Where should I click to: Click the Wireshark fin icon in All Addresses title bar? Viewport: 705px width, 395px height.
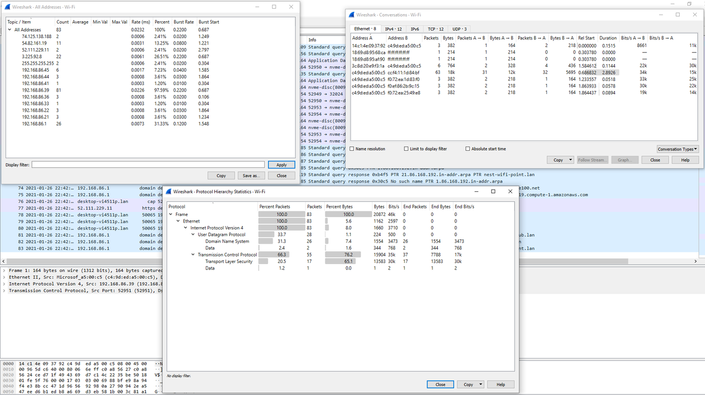(7, 6)
